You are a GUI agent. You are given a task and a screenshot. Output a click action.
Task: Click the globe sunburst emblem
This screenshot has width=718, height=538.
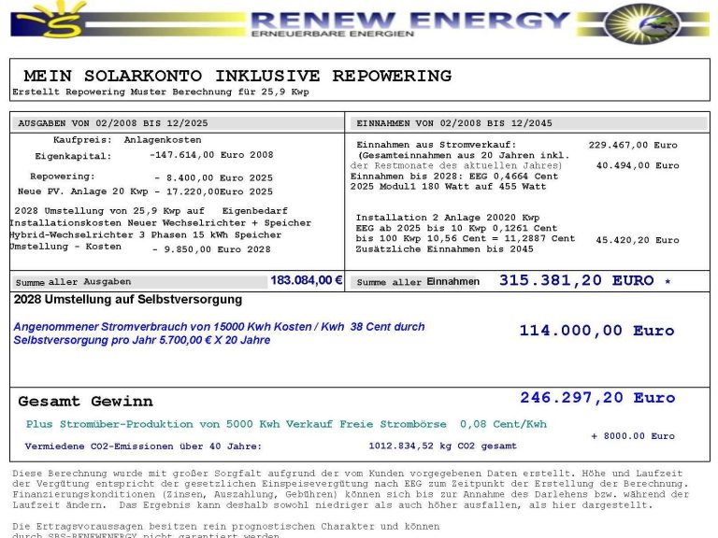coord(642,22)
